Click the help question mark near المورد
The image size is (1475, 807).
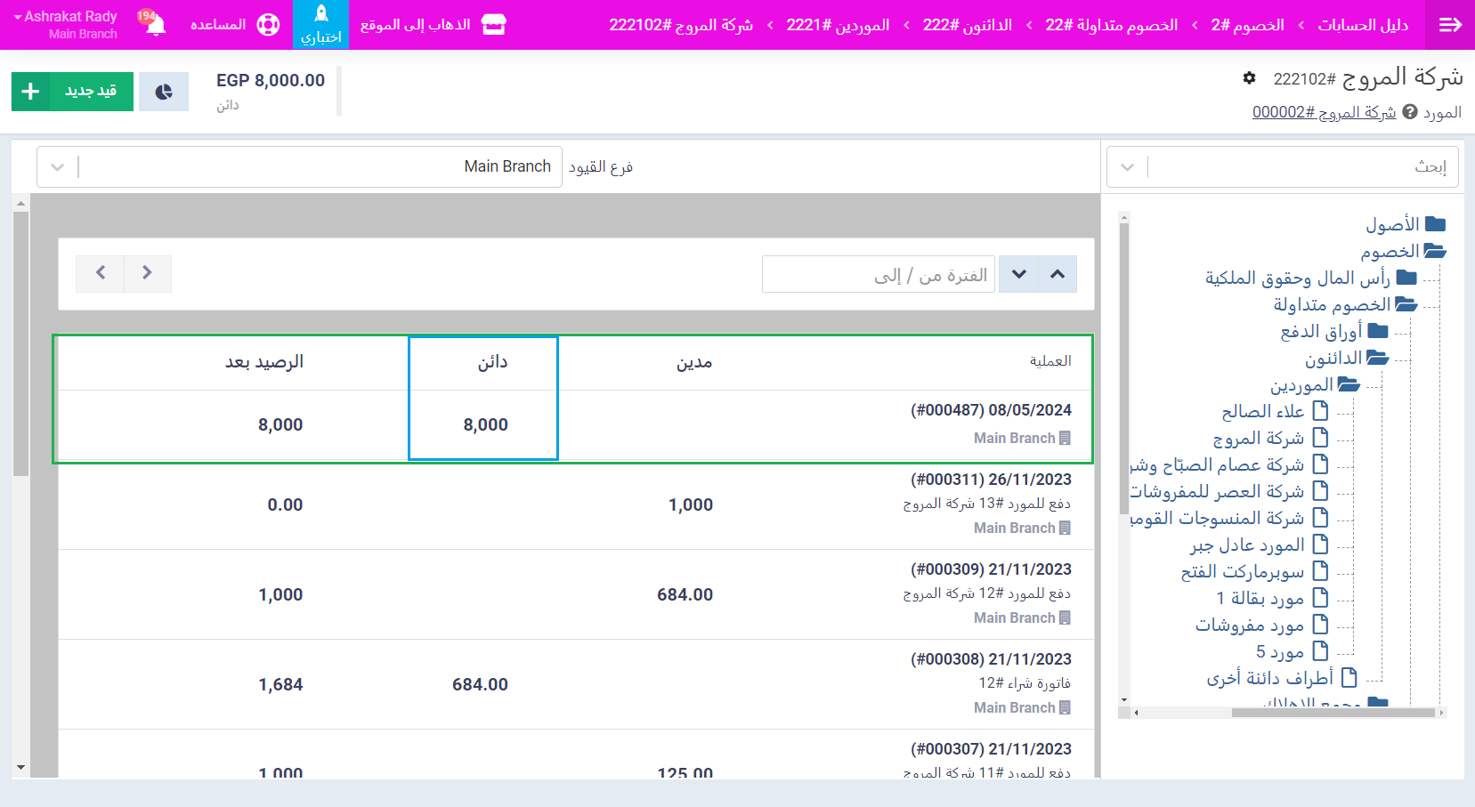1410,112
